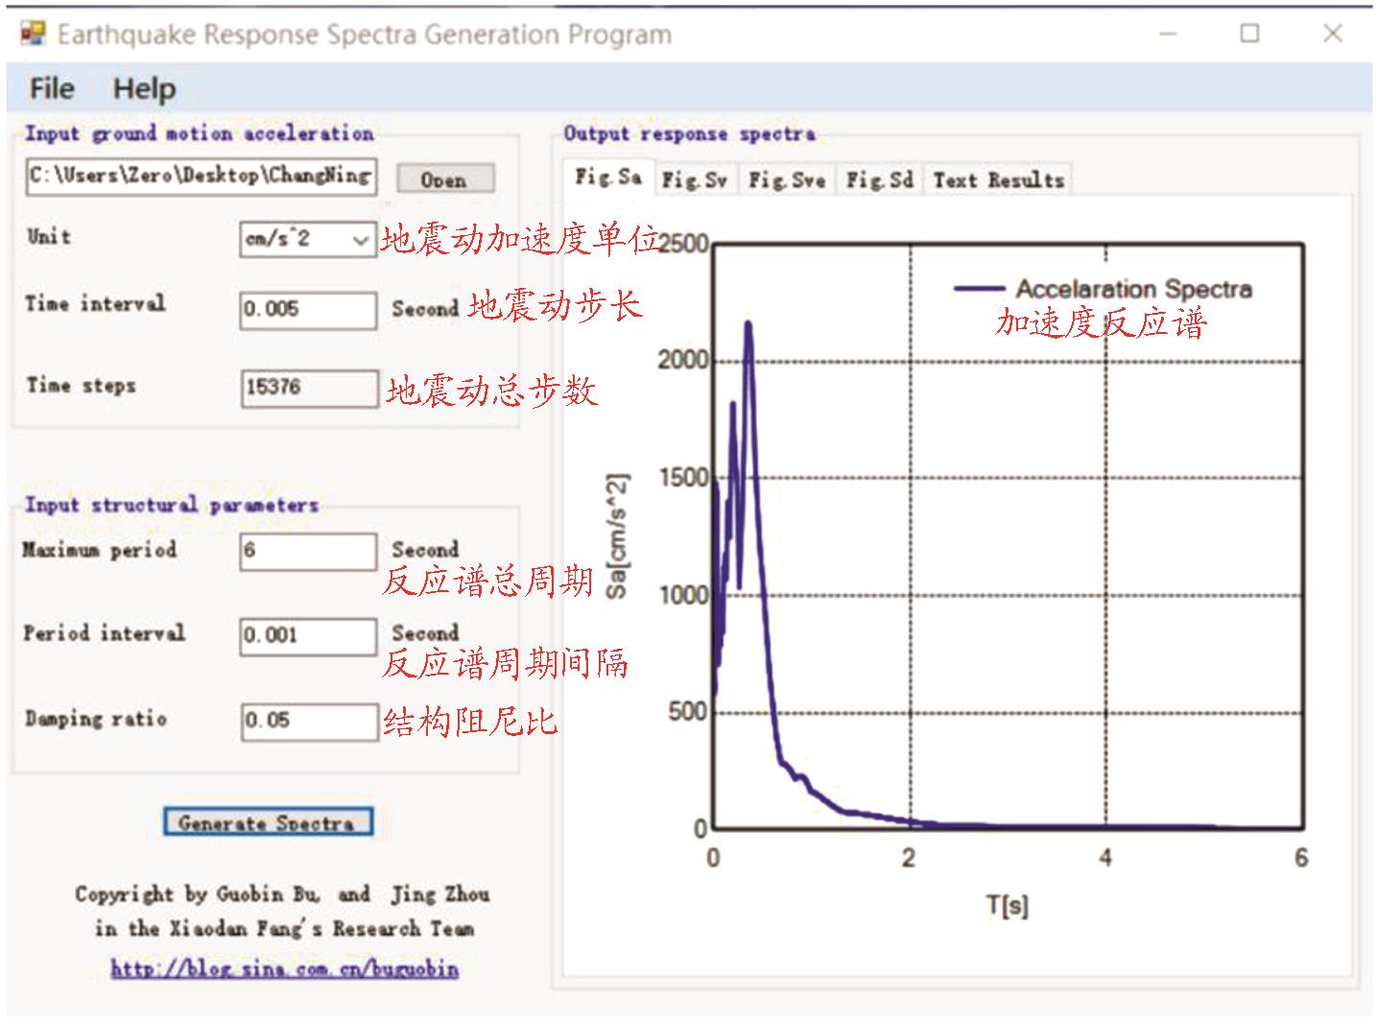Viewport: 1377px width, 1022px height.
Task: Open the Fig.Sve tab
Action: click(x=787, y=180)
